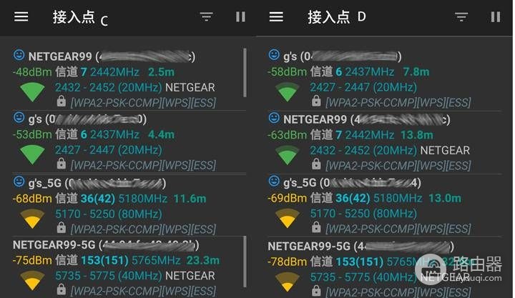Click lock icon under NETGEAR99 in panel D

pos(316,164)
